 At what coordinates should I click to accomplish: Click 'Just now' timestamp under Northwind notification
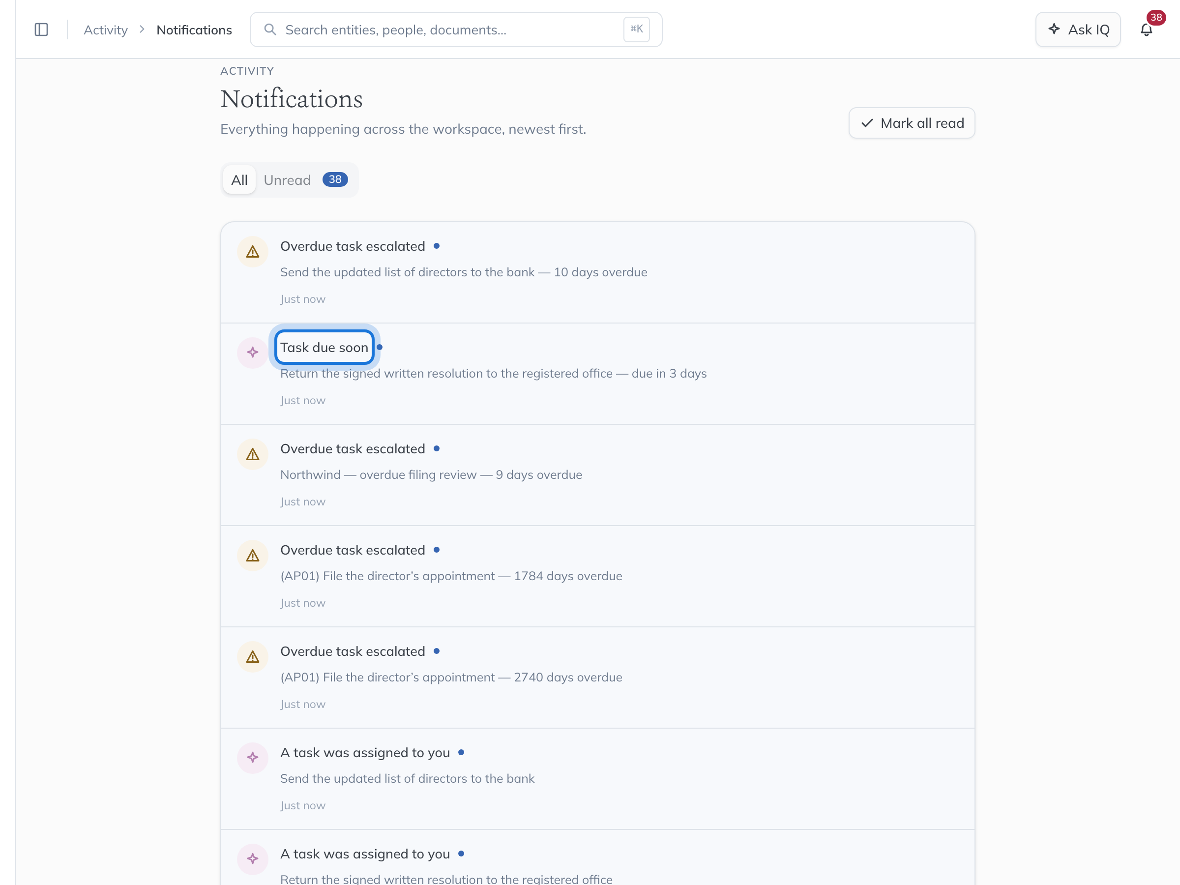pos(303,502)
